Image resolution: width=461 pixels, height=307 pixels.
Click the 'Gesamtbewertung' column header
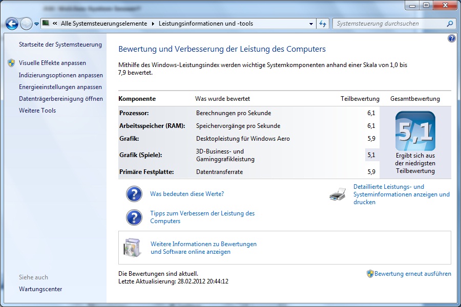(x=415, y=99)
